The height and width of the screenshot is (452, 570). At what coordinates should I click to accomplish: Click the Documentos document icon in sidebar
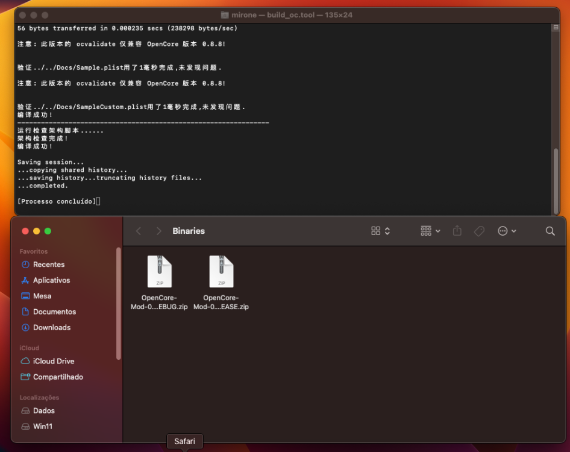point(25,312)
